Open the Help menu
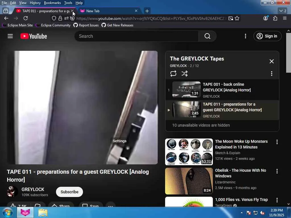The width and height of the screenshot is (291, 218). [79, 3]
